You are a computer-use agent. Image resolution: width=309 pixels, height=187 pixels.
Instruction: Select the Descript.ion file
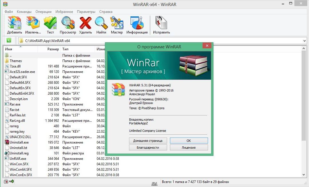[19, 99]
